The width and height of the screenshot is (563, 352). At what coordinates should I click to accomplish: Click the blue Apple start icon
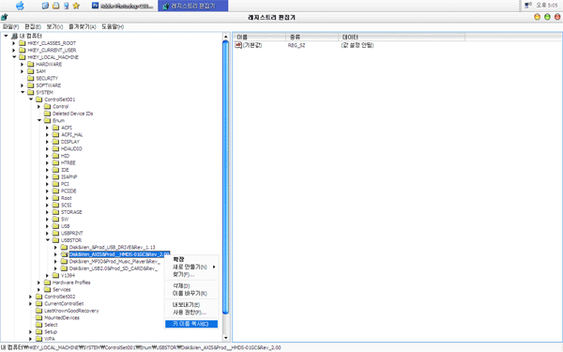click(20, 6)
